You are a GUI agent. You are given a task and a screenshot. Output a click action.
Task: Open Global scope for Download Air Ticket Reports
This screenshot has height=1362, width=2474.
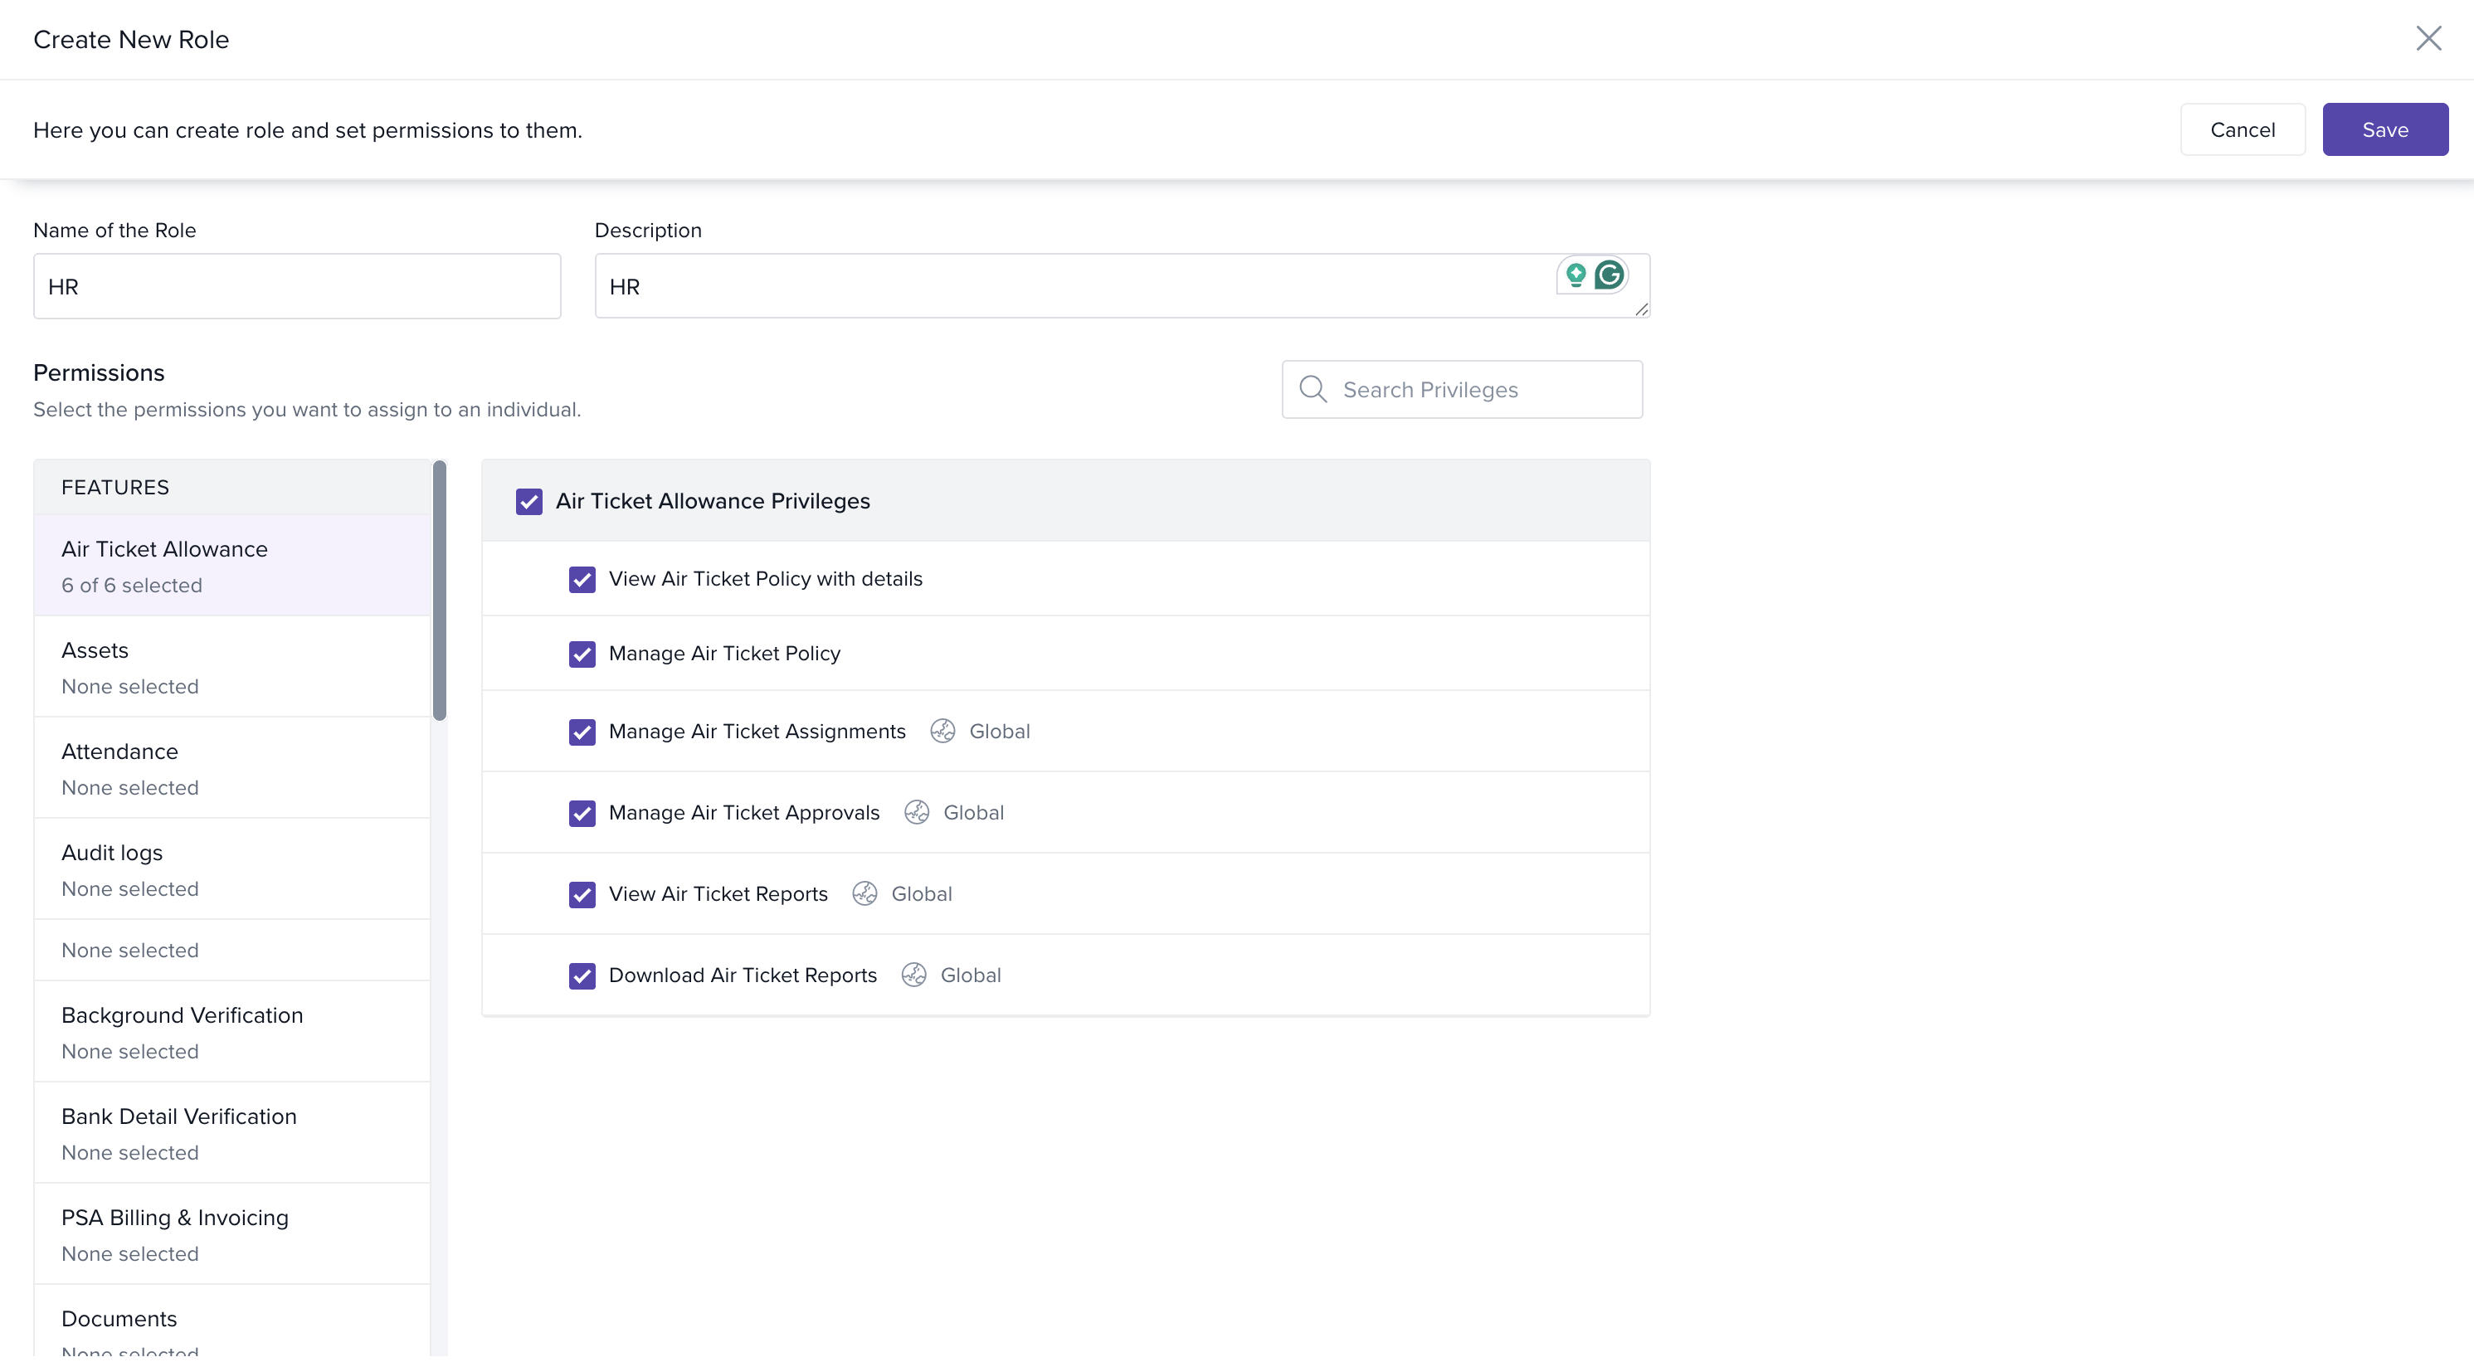tap(970, 975)
